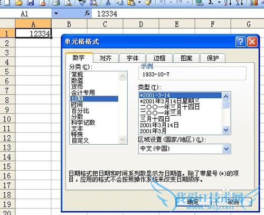Pick the *2001-3-14 date type
Image resolution: width=264 pixels, height=215 pixels.
tap(180, 95)
